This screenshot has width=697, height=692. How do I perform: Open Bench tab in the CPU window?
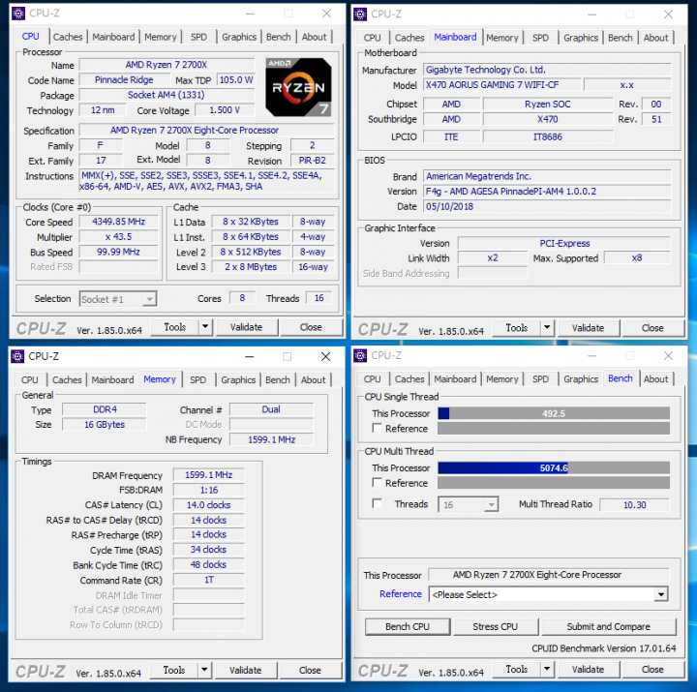tap(278, 37)
